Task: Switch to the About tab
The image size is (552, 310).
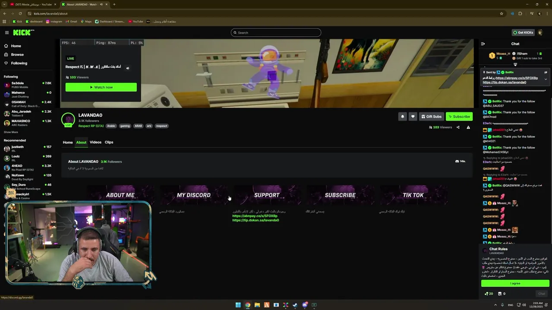Action: (81, 143)
